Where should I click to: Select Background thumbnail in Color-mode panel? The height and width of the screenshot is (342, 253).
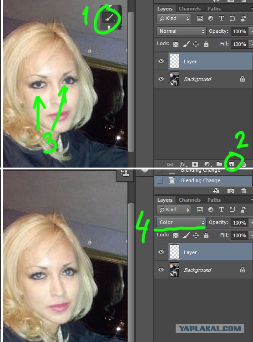[174, 270]
